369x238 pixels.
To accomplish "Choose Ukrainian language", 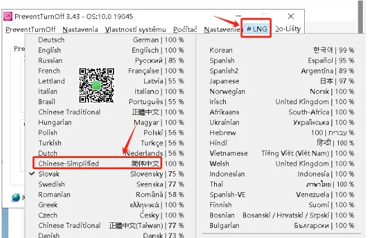I will click(x=282, y=122).
